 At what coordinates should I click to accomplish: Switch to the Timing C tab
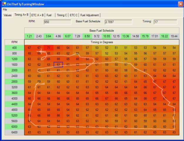point(62,15)
